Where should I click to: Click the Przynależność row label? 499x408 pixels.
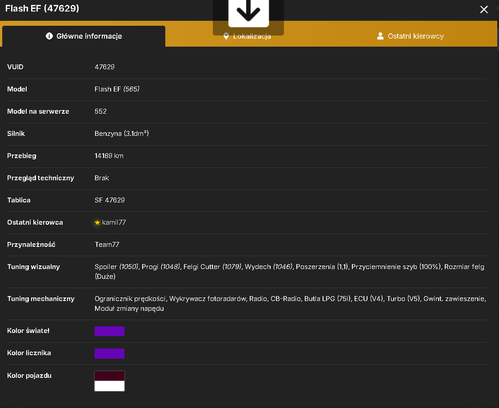pyautogui.click(x=31, y=245)
